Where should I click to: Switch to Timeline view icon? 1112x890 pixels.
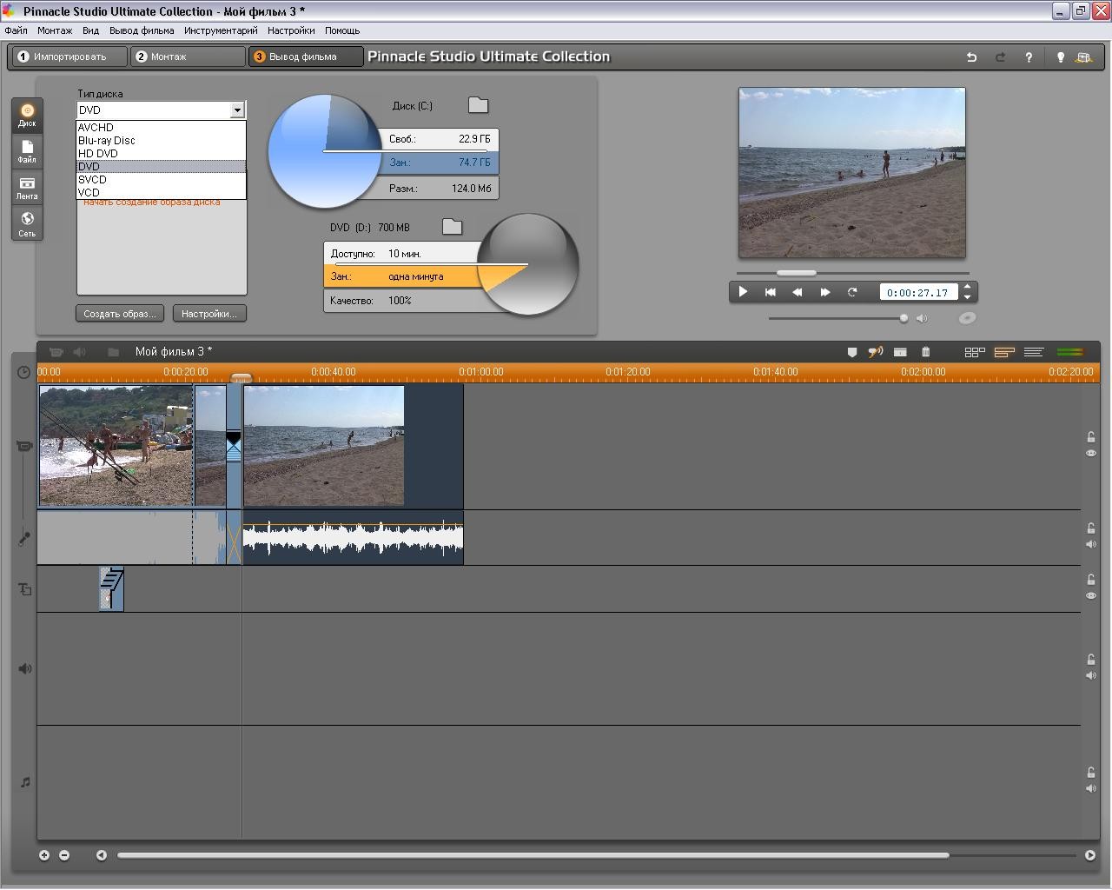tap(1004, 352)
